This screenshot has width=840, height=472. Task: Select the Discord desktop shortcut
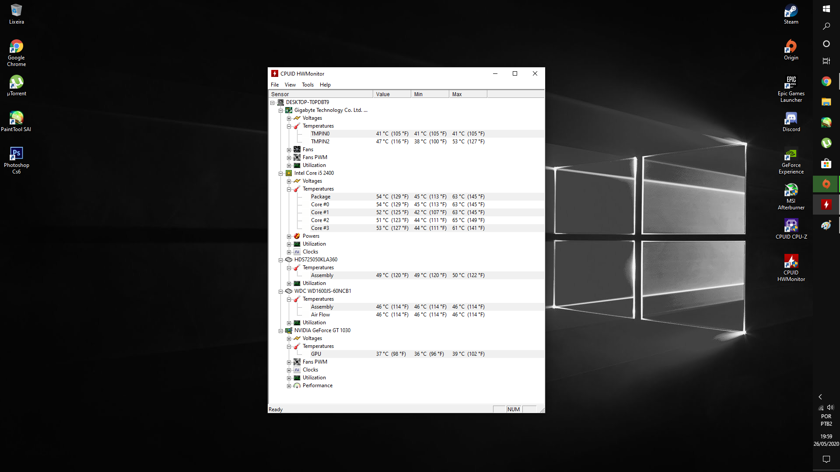point(791,121)
